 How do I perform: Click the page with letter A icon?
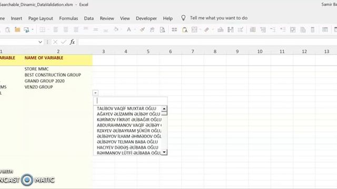coord(185,29)
